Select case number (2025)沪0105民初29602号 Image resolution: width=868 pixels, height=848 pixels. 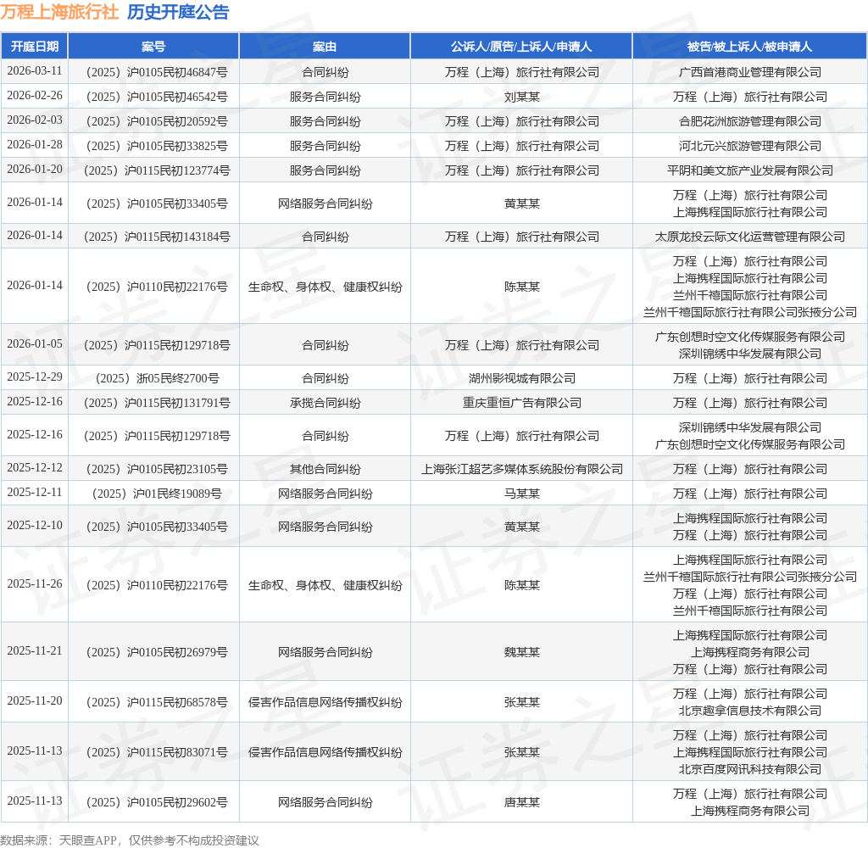(x=157, y=802)
